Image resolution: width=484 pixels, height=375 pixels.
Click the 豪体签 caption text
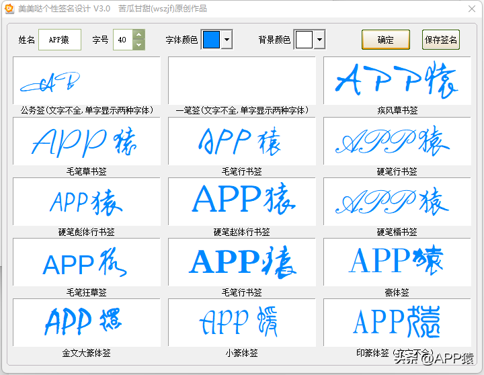pos(397,292)
